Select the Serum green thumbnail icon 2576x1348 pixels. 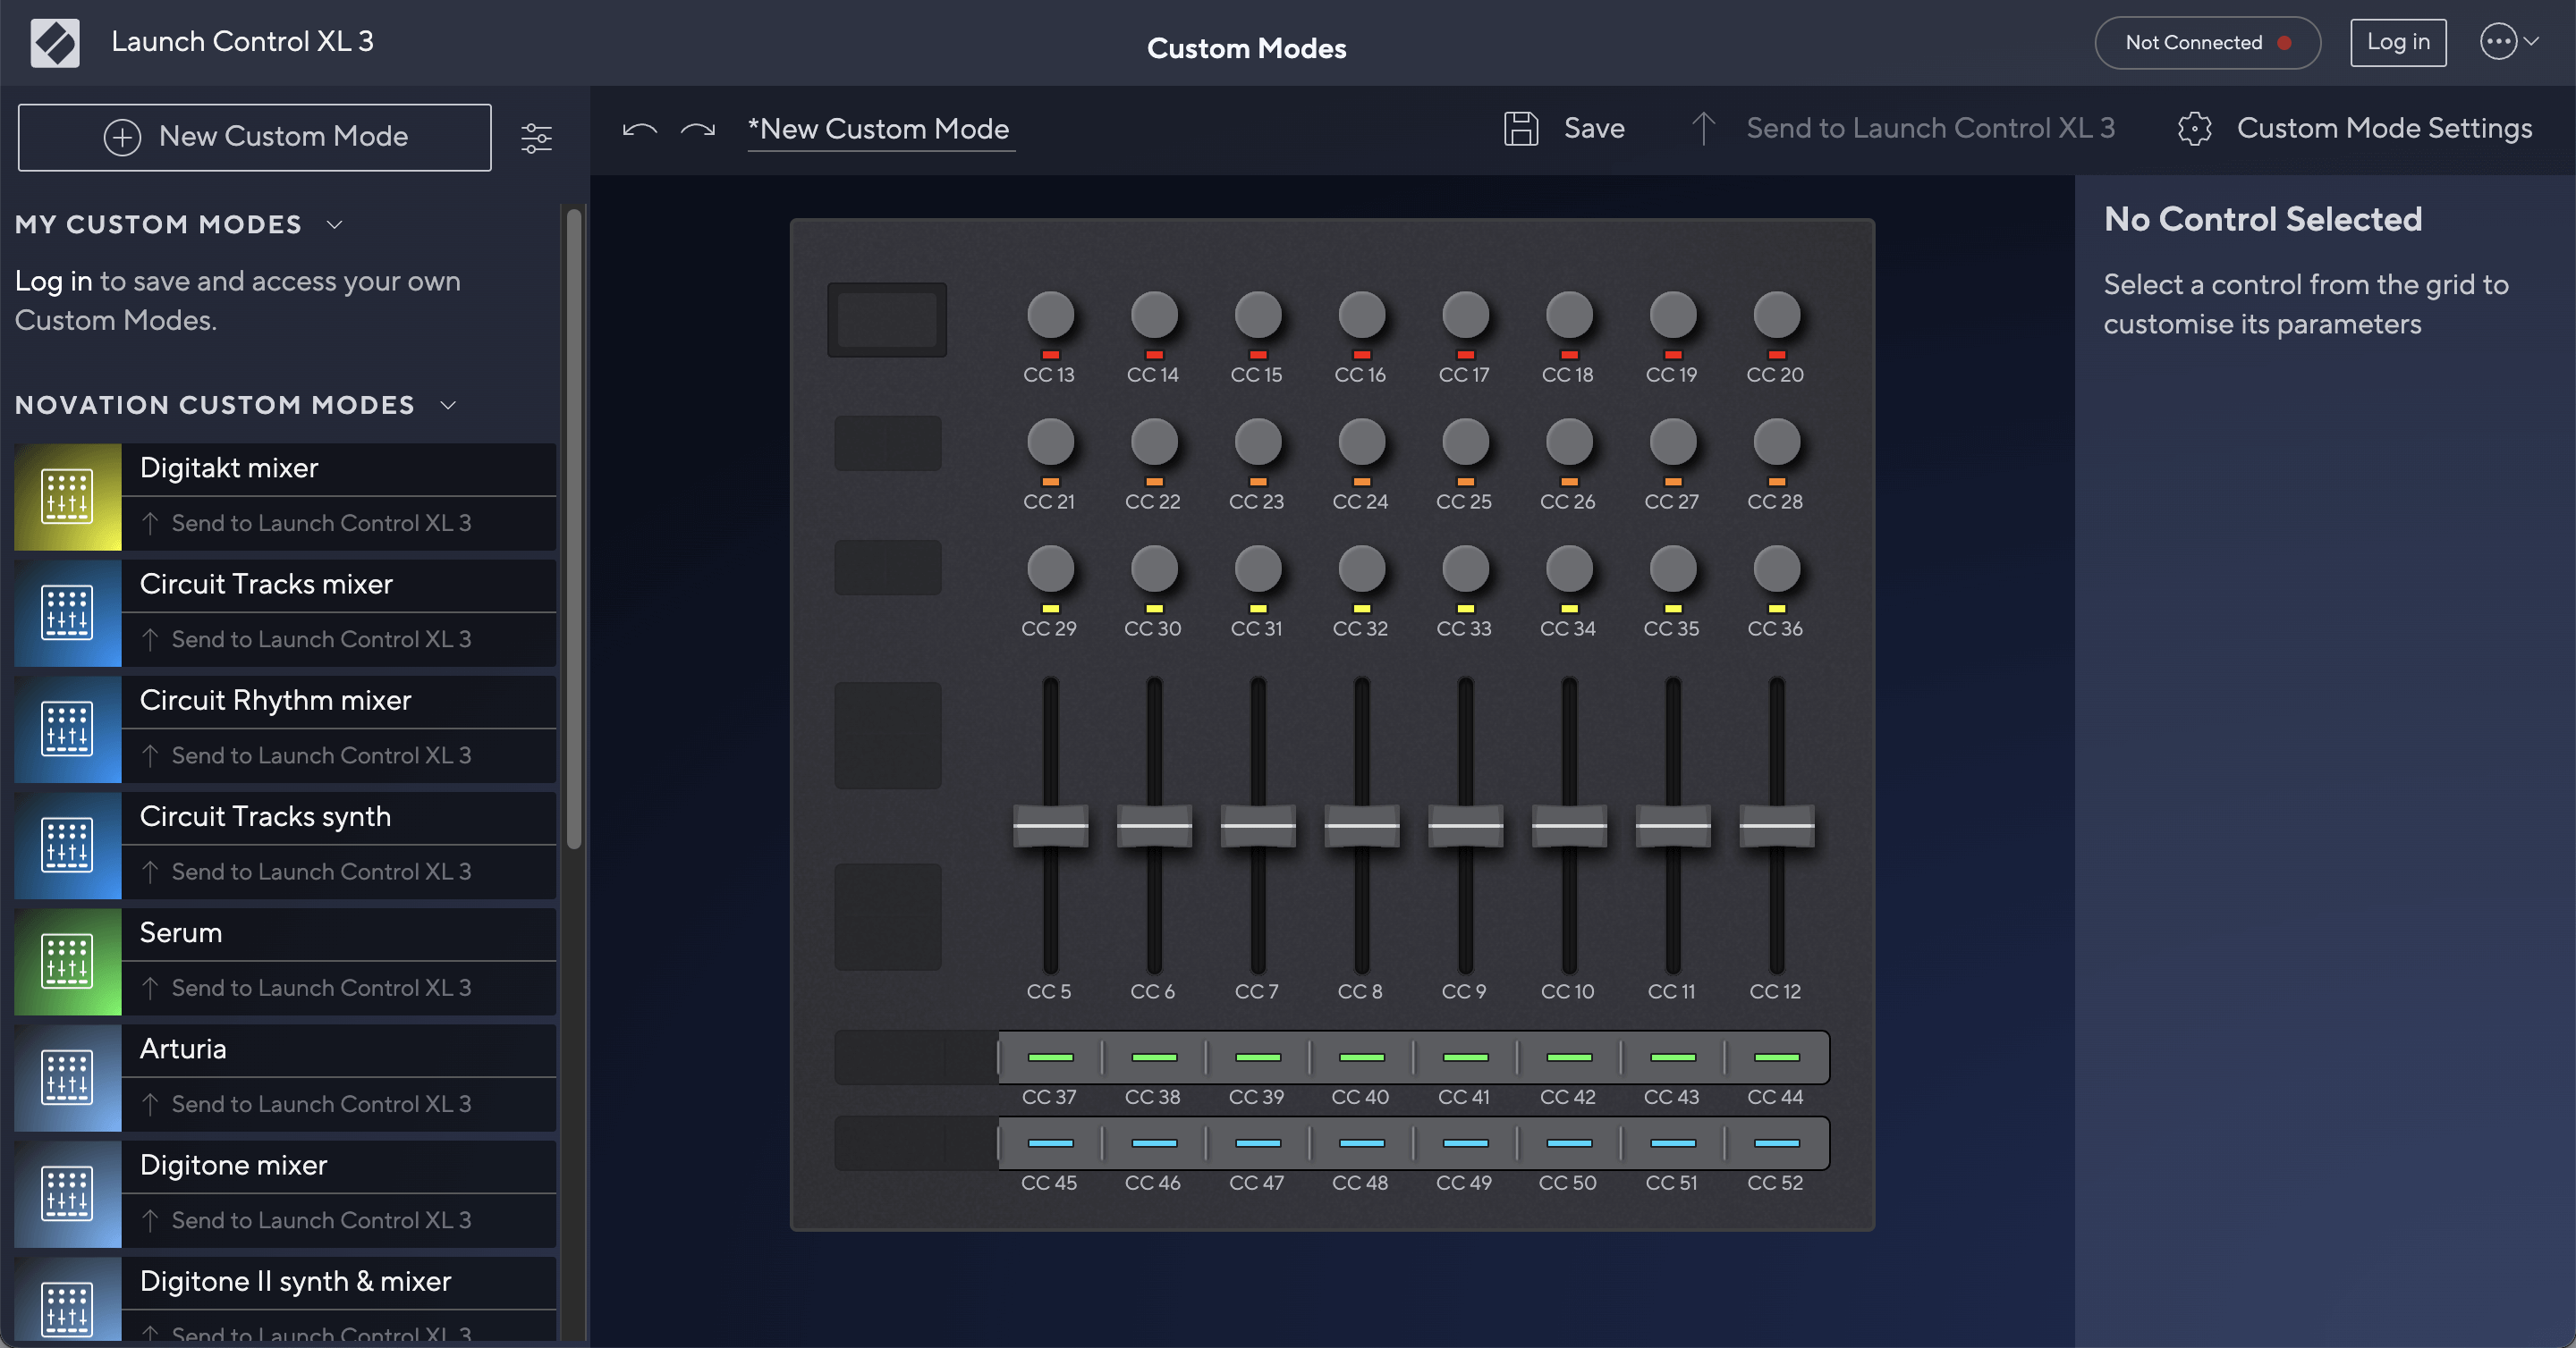click(x=68, y=960)
